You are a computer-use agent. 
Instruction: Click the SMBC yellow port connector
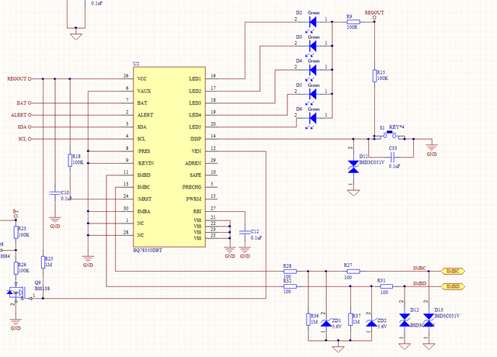click(x=453, y=271)
